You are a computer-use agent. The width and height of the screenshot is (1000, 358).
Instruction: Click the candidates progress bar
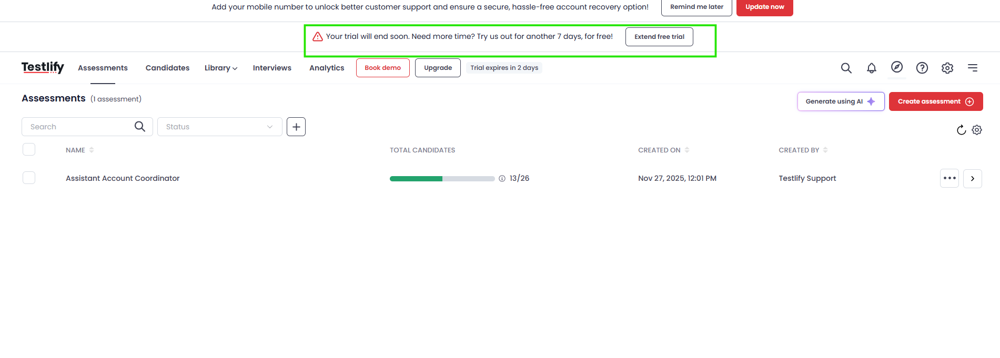click(442, 179)
